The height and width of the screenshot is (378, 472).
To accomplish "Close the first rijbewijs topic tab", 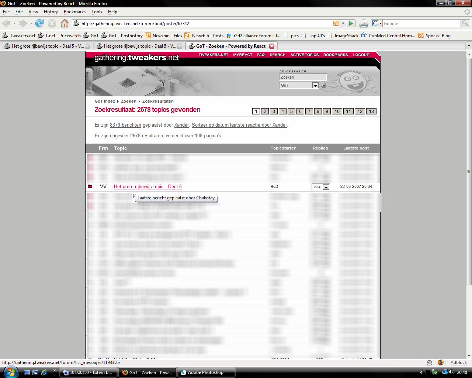I will pos(87,46).
